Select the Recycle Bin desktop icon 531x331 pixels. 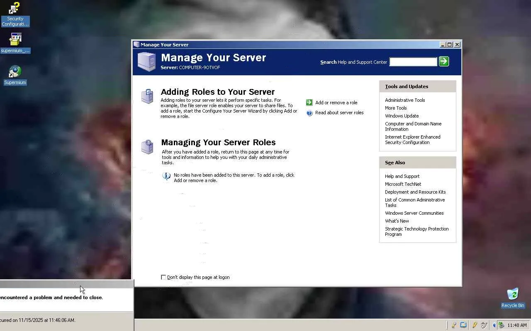click(x=513, y=298)
